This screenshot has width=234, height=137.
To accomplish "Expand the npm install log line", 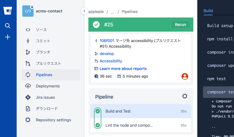I will (219, 39).
